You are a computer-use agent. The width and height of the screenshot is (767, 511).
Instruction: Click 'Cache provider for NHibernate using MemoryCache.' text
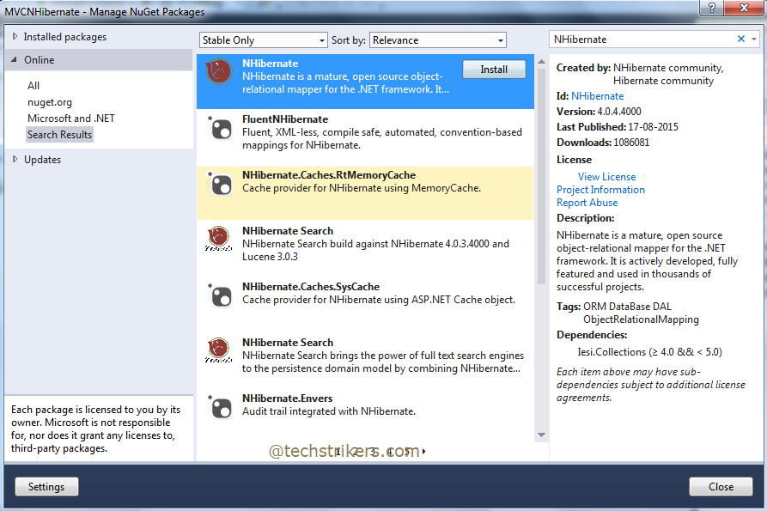362,188
